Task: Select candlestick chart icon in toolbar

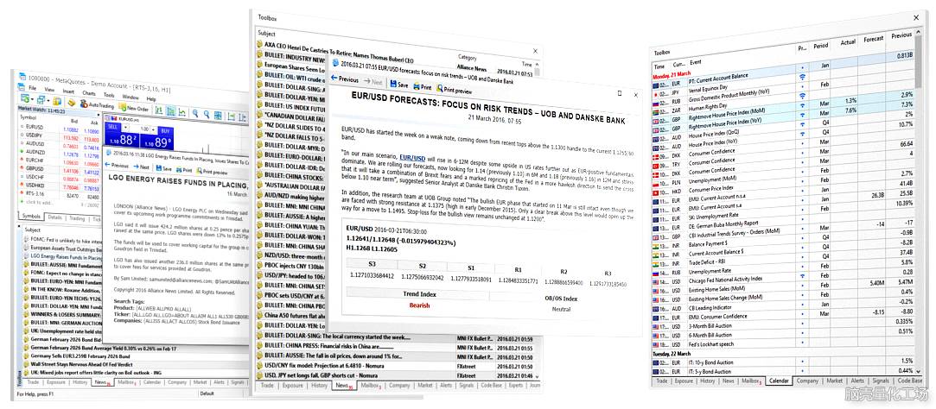Action: pos(171,111)
